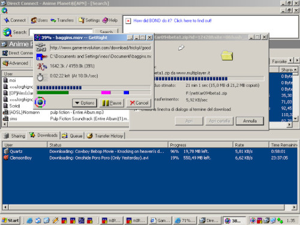Screen dimensions: 300x225
Task: Click the user icon beside Quartz
Action: pyautogui.click(x=7, y=151)
